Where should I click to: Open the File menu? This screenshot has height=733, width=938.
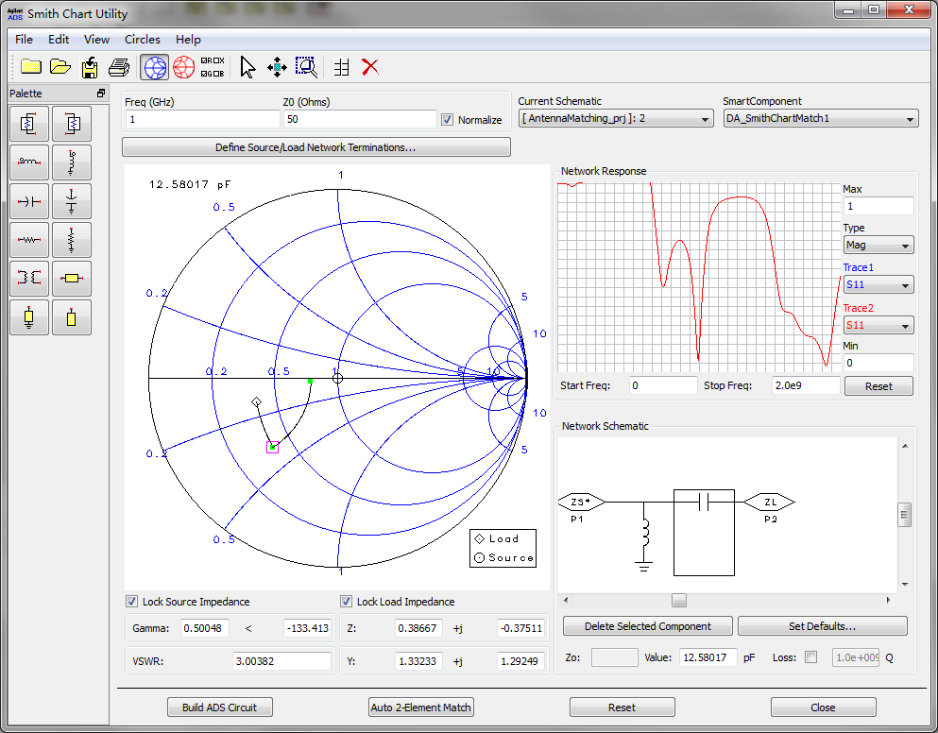pos(24,40)
